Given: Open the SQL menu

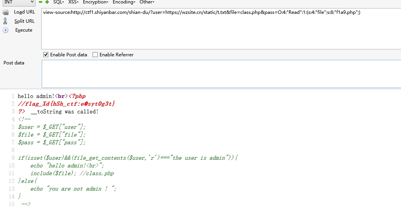Looking at the screenshot, I should click(59, 2).
